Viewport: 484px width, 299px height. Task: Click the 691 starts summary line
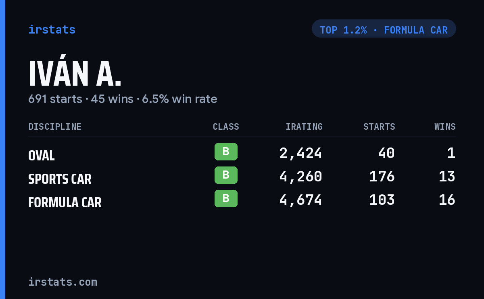click(x=123, y=99)
